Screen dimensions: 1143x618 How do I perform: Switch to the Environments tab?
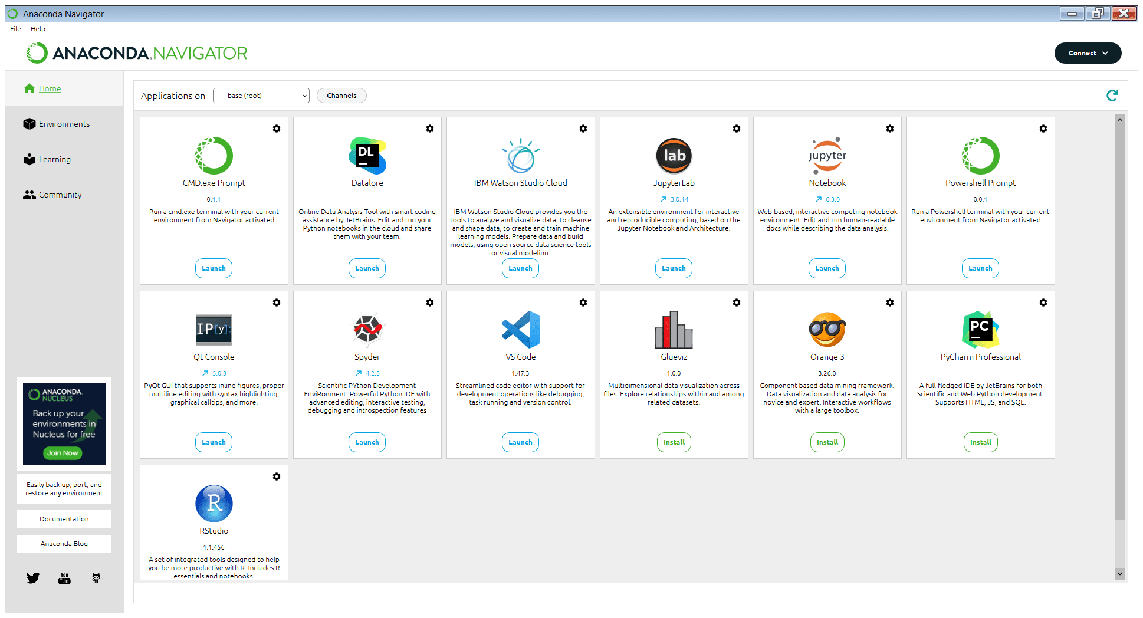pyautogui.click(x=64, y=124)
